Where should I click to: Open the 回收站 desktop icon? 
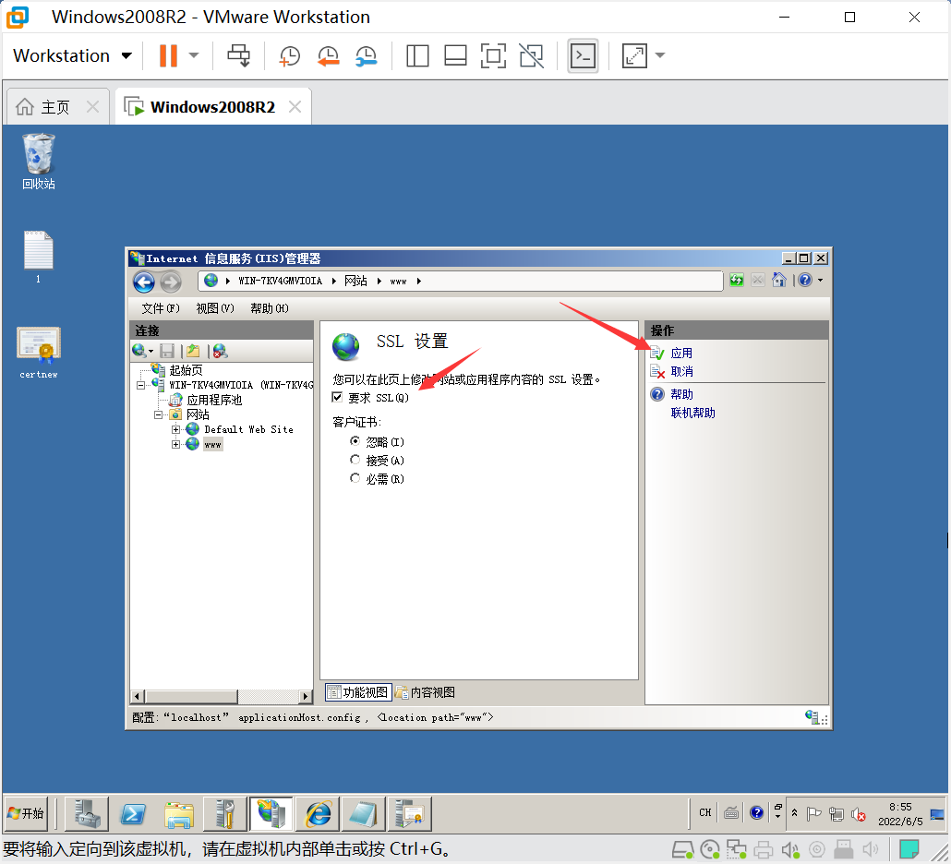pyautogui.click(x=38, y=162)
